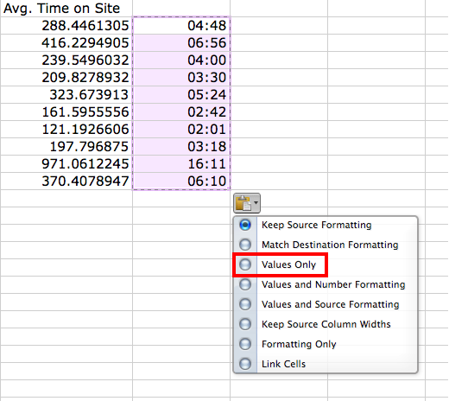449x401 pixels.
Task: Click the cell showing 05:24
Action: click(181, 95)
